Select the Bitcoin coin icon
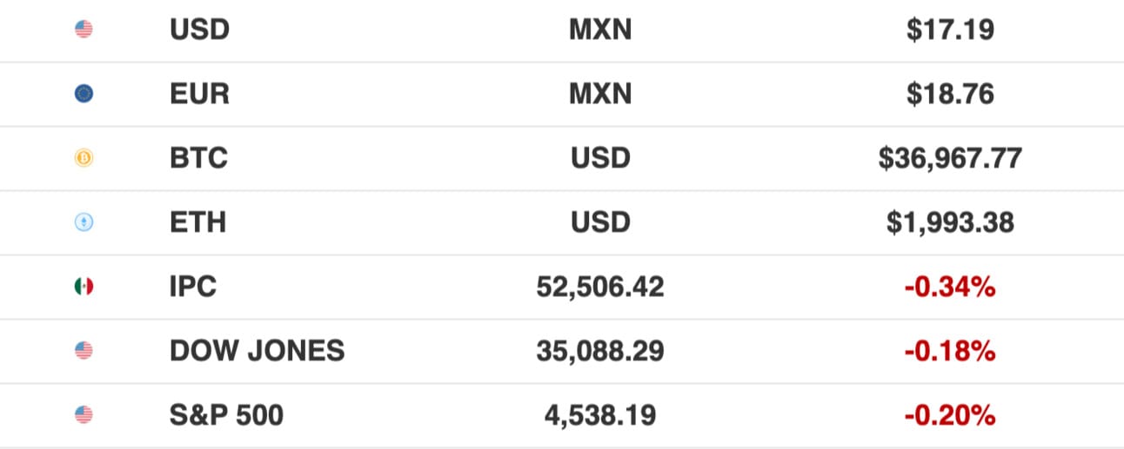 pos(84,158)
